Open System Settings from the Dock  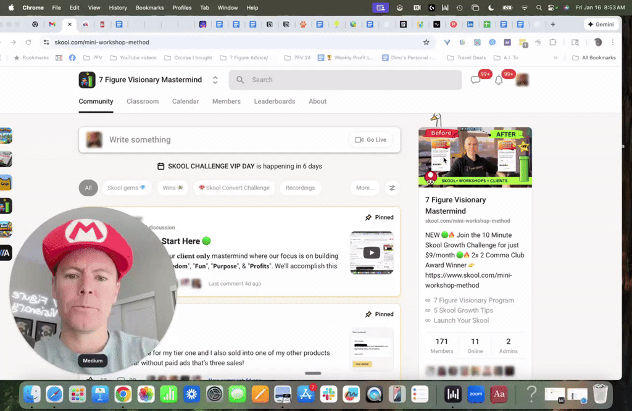click(214, 394)
